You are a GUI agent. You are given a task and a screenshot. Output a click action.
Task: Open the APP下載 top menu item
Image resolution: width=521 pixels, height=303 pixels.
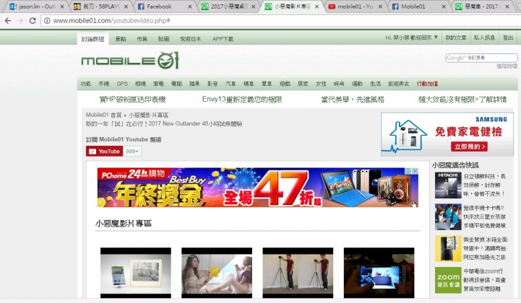click(x=223, y=39)
